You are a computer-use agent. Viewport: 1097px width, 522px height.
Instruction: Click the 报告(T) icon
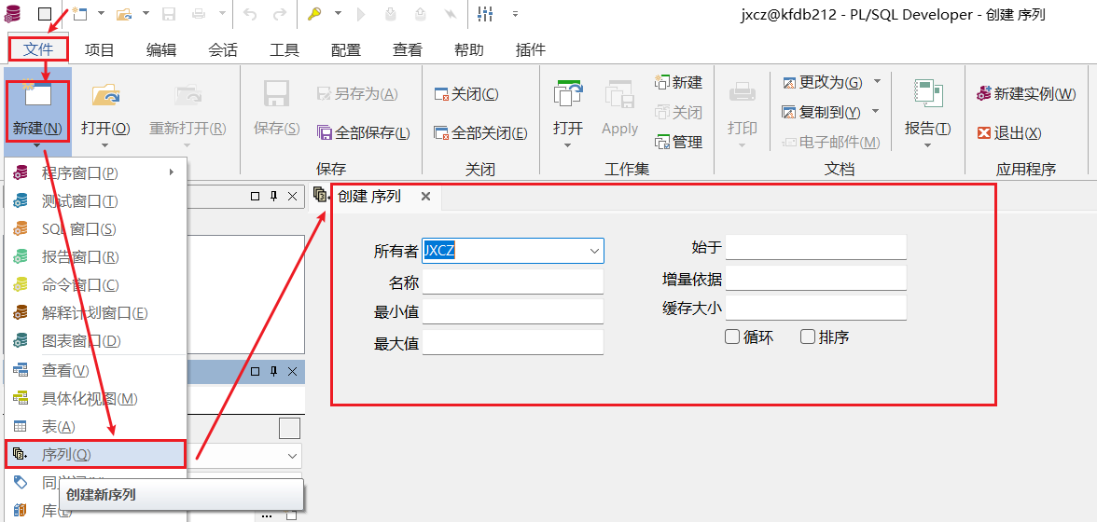[x=927, y=93]
